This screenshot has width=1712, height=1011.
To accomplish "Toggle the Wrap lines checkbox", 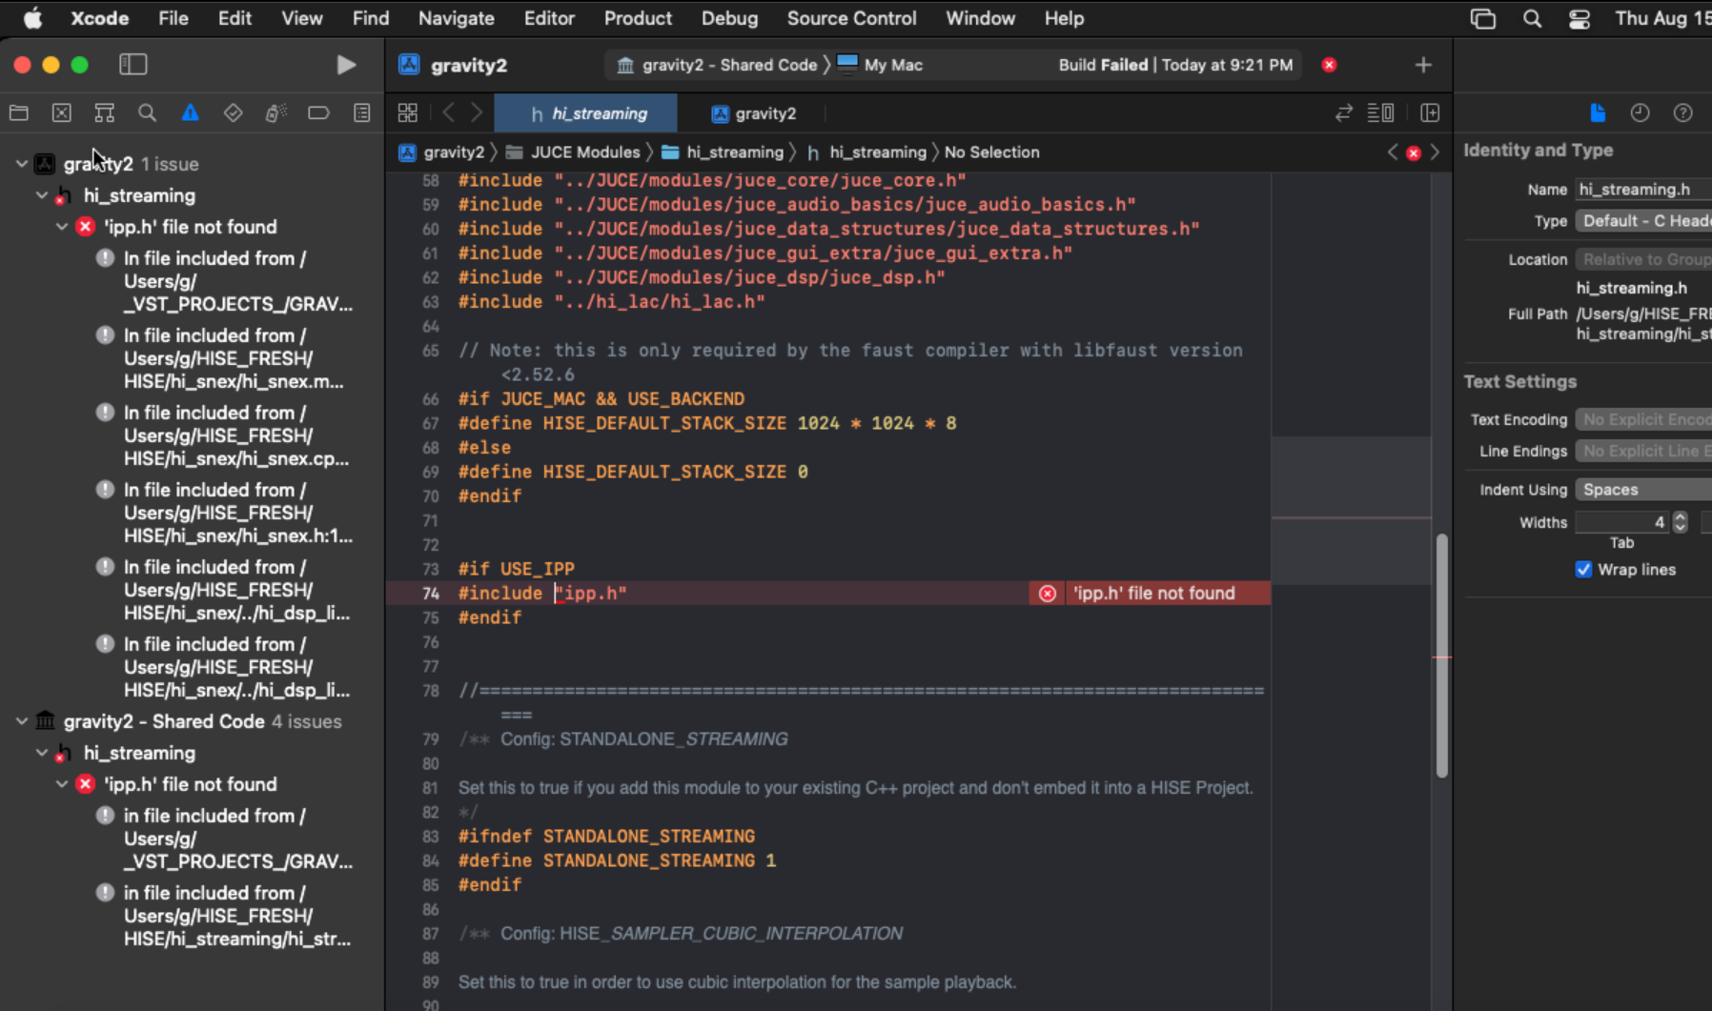I will click(x=1583, y=570).
